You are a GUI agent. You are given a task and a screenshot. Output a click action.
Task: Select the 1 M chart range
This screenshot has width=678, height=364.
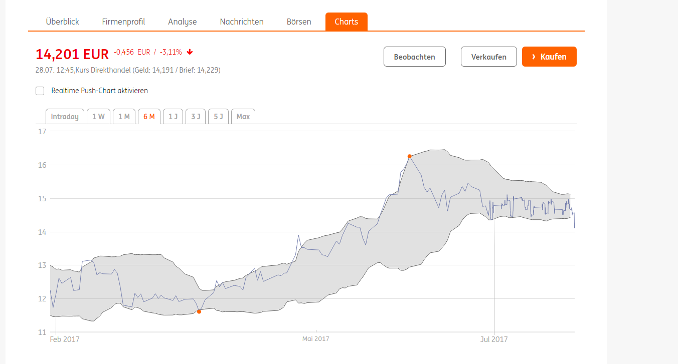coord(124,117)
